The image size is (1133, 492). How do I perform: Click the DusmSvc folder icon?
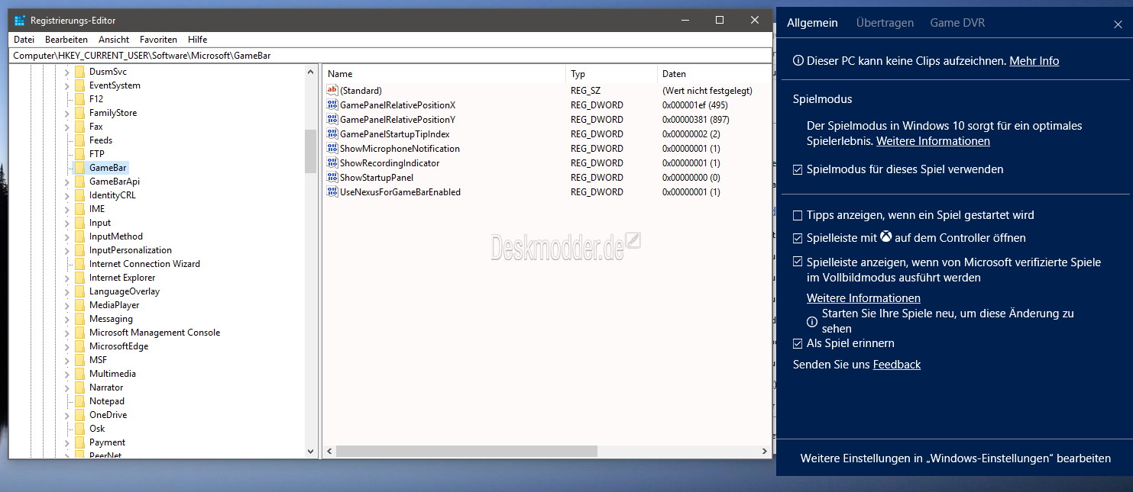(79, 72)
